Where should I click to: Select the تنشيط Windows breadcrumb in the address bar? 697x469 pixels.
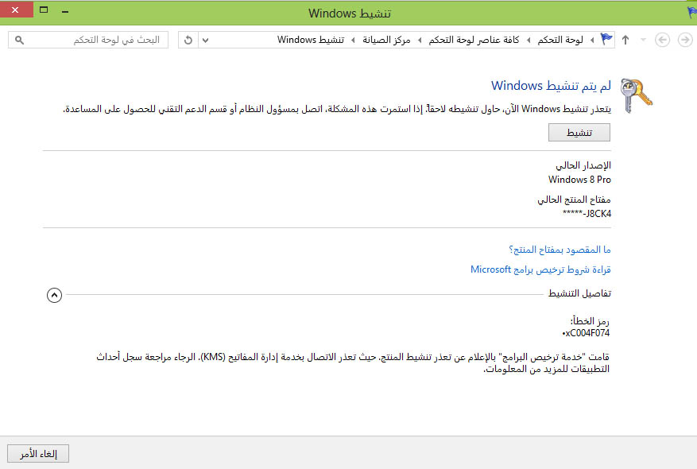pos(311,40)
